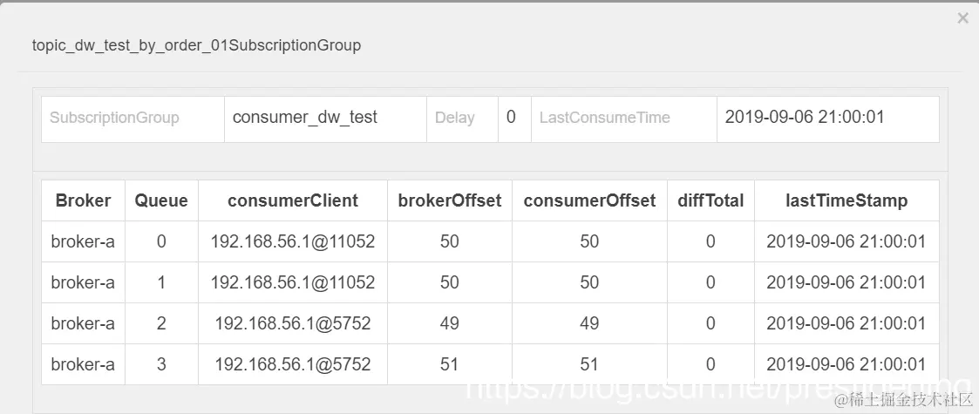Click the brokerOffset column header
Screen dimensions: 979x414
(450, 200)
